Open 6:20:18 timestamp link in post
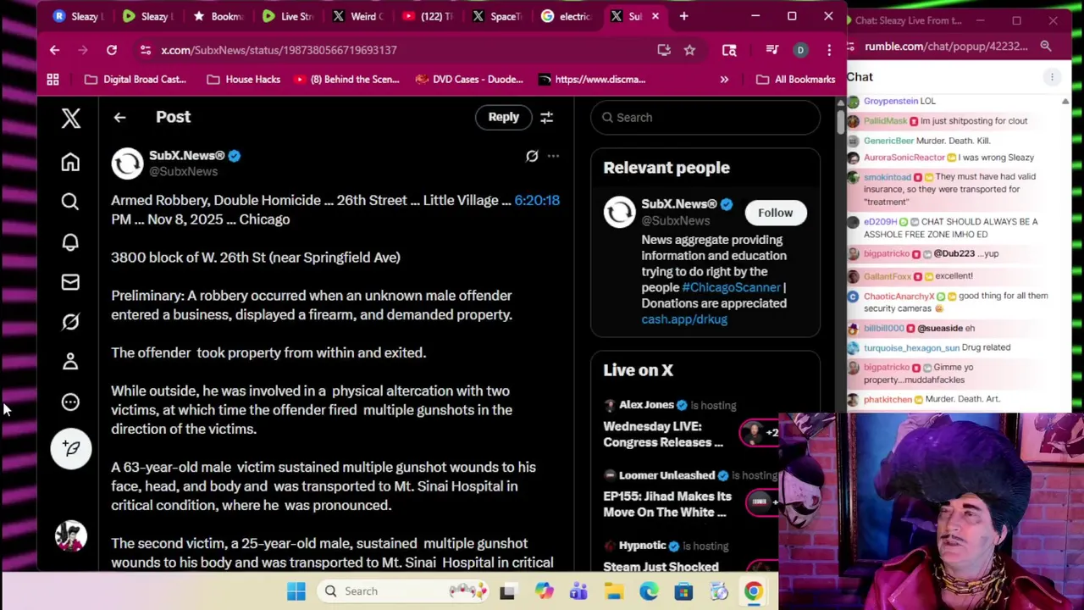 [537, 200]
